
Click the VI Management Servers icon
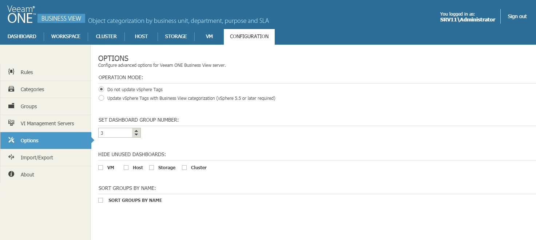pos(11,123)
